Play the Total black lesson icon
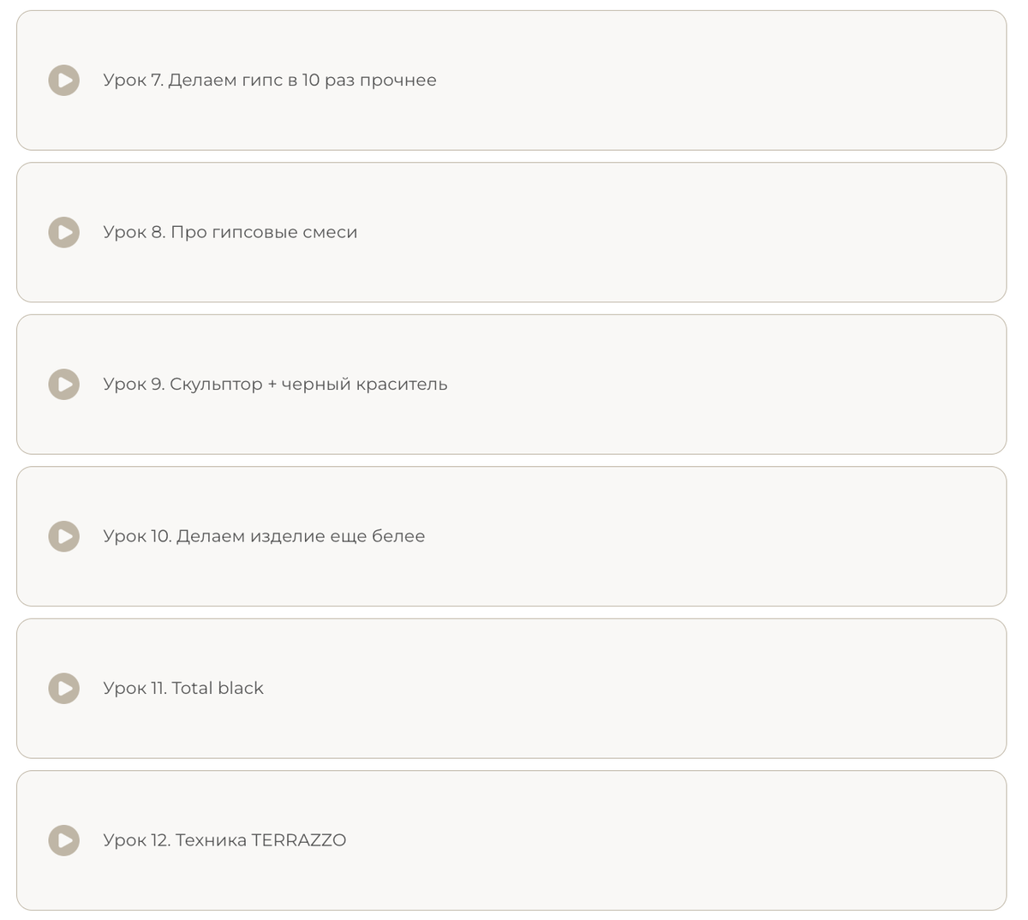This screenshot has height=920, width=1028. tap(64, 689)
